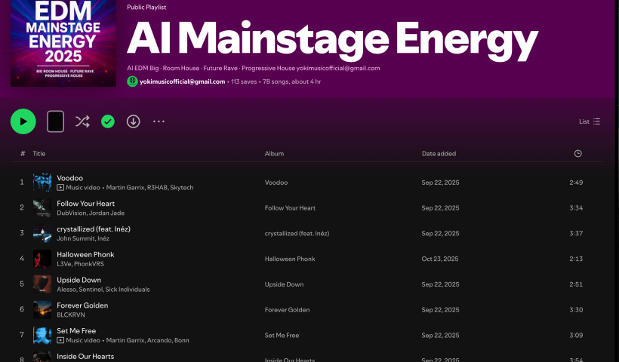Click the Halloween Phonk album link
The image size is (619, 362).
pos(290,259)
